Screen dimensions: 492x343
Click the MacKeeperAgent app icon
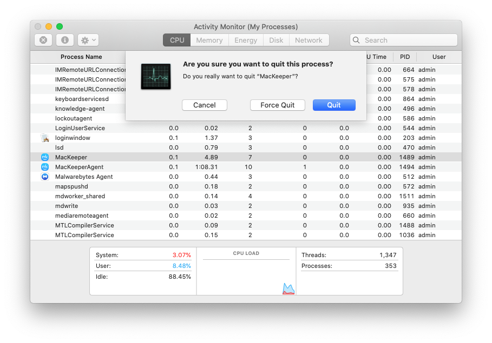coord(45,167)
